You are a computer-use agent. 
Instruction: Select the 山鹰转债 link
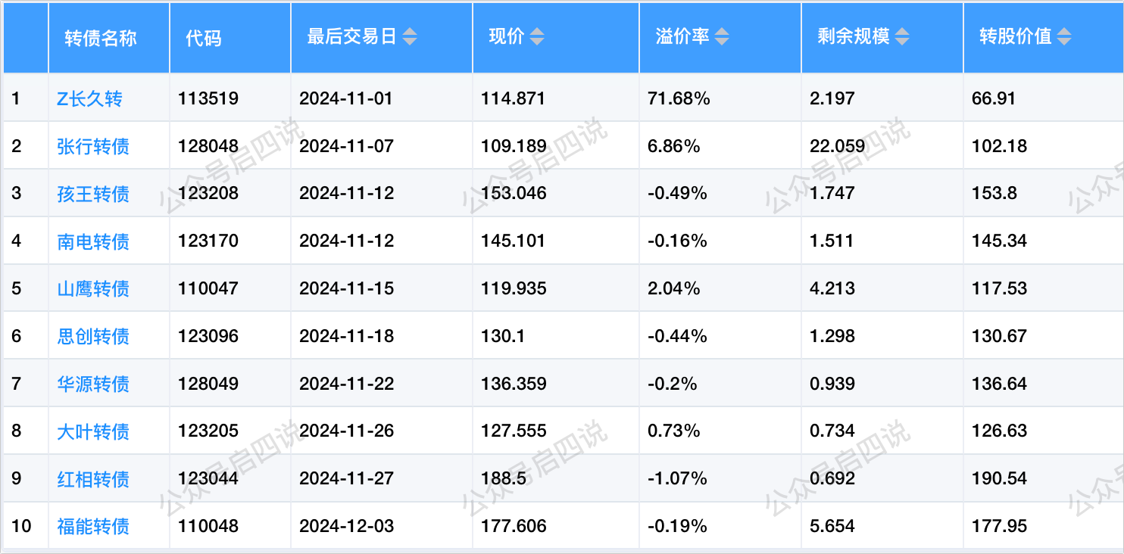93,288
